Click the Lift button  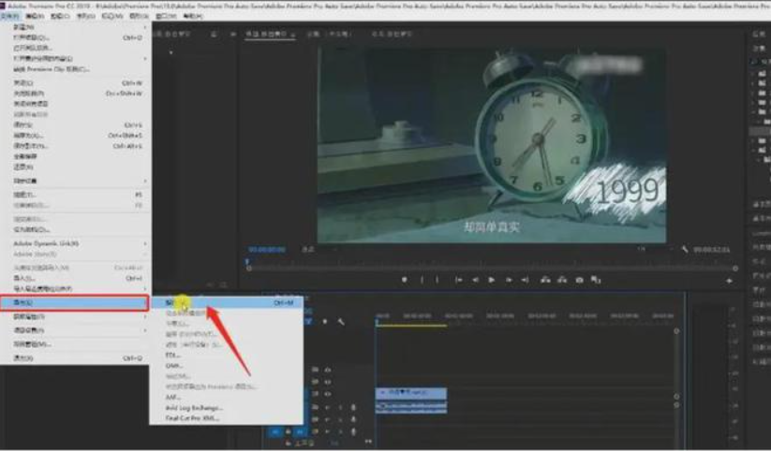(545, 280)
